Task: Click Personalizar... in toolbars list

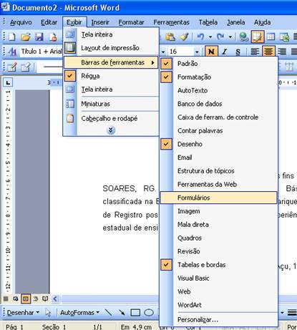Action: [x=219, y=320]
